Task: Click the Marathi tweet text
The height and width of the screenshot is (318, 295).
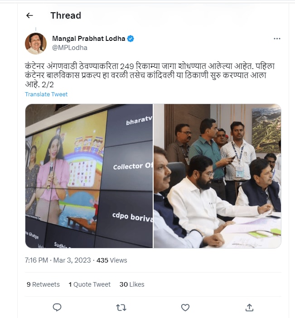Action: (x=150, y=75)
